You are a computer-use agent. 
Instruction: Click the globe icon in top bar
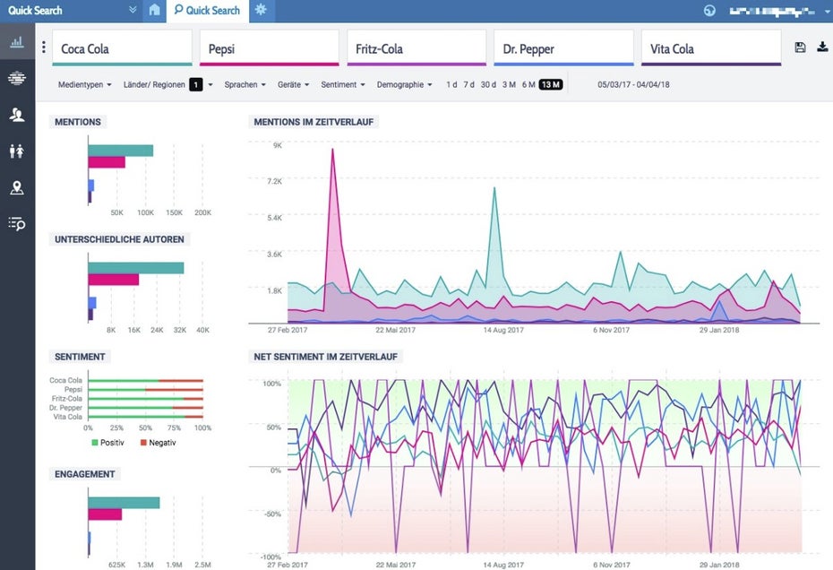tap(709, 11)
